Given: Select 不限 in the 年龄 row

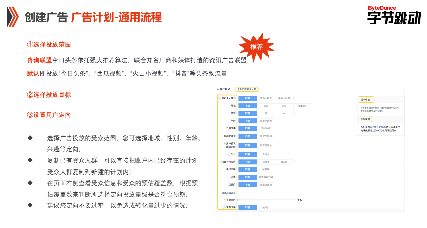Looking at the screenshot, I should 248,121.
